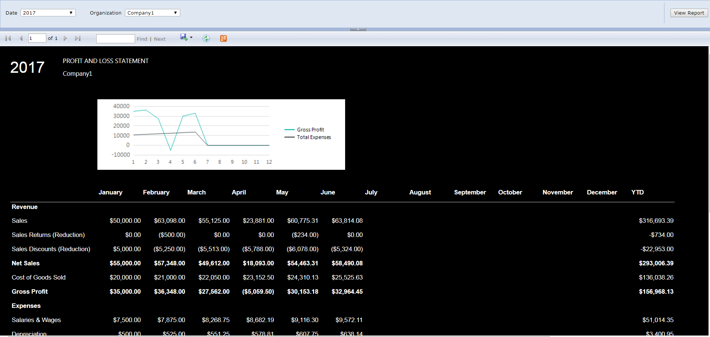Click April Gross Profit value ($5,059.50)
Screen dimensions: 710x337
(x=258, y=291)
